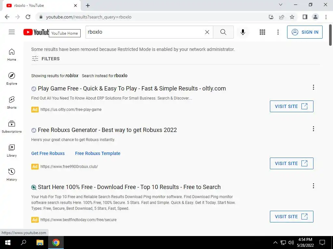
Task: Click the free9900robux.club URL text
Action: (69, 167)
